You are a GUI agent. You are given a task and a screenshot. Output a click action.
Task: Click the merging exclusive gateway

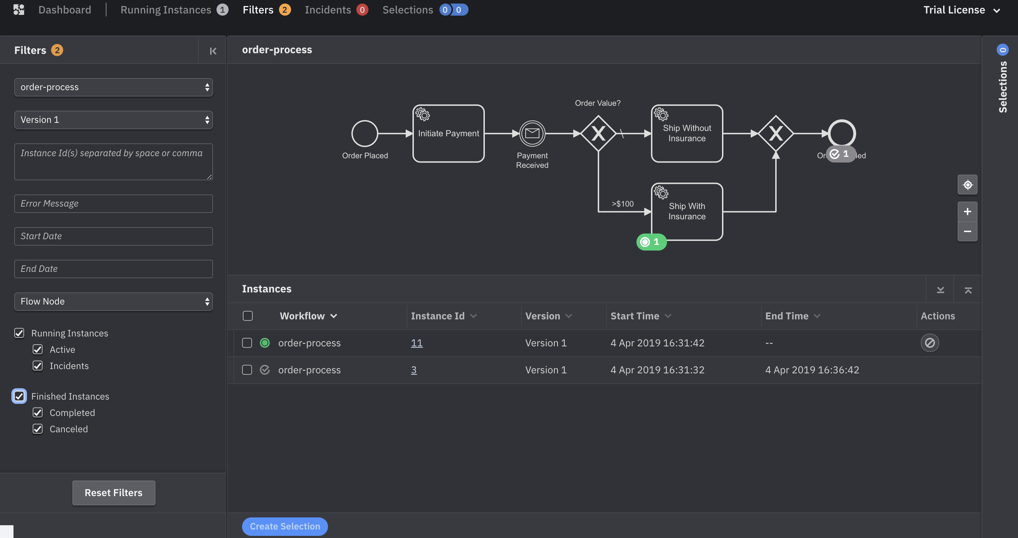(x=775, y=133)
